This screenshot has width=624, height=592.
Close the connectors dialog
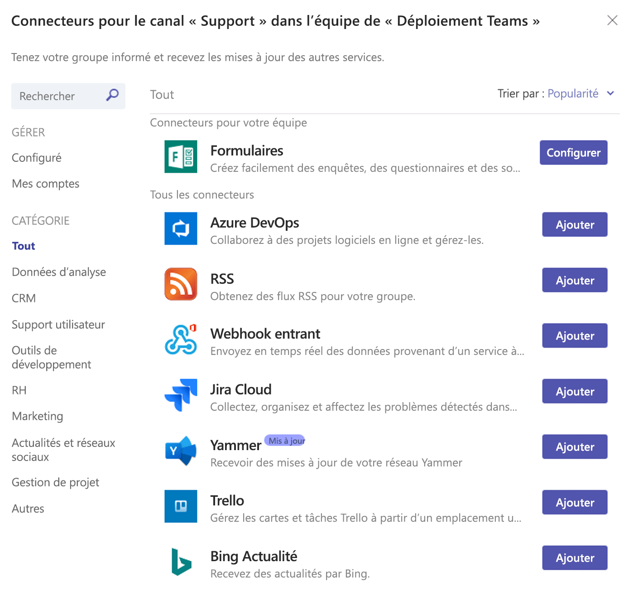pos(612,20)
